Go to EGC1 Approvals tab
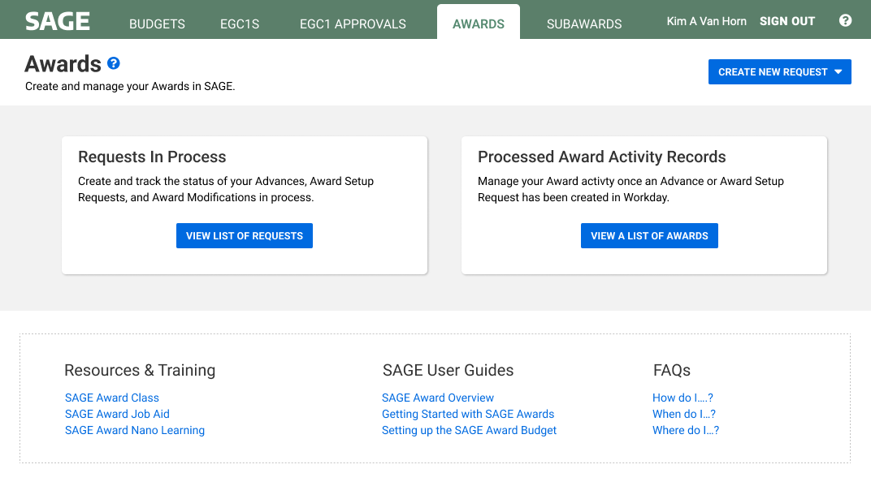The height and width of the screenshot is (486, 871). click(x=353, y=24)
